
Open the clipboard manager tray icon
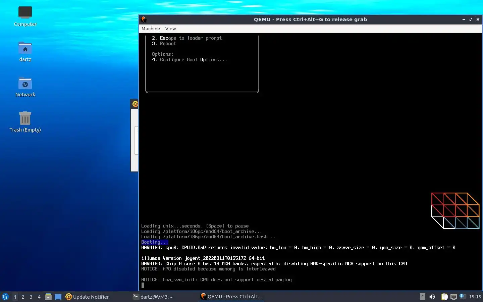444,297
